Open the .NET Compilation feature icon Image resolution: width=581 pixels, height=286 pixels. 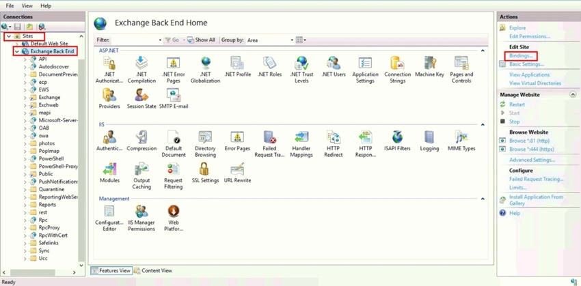point(141,63)
